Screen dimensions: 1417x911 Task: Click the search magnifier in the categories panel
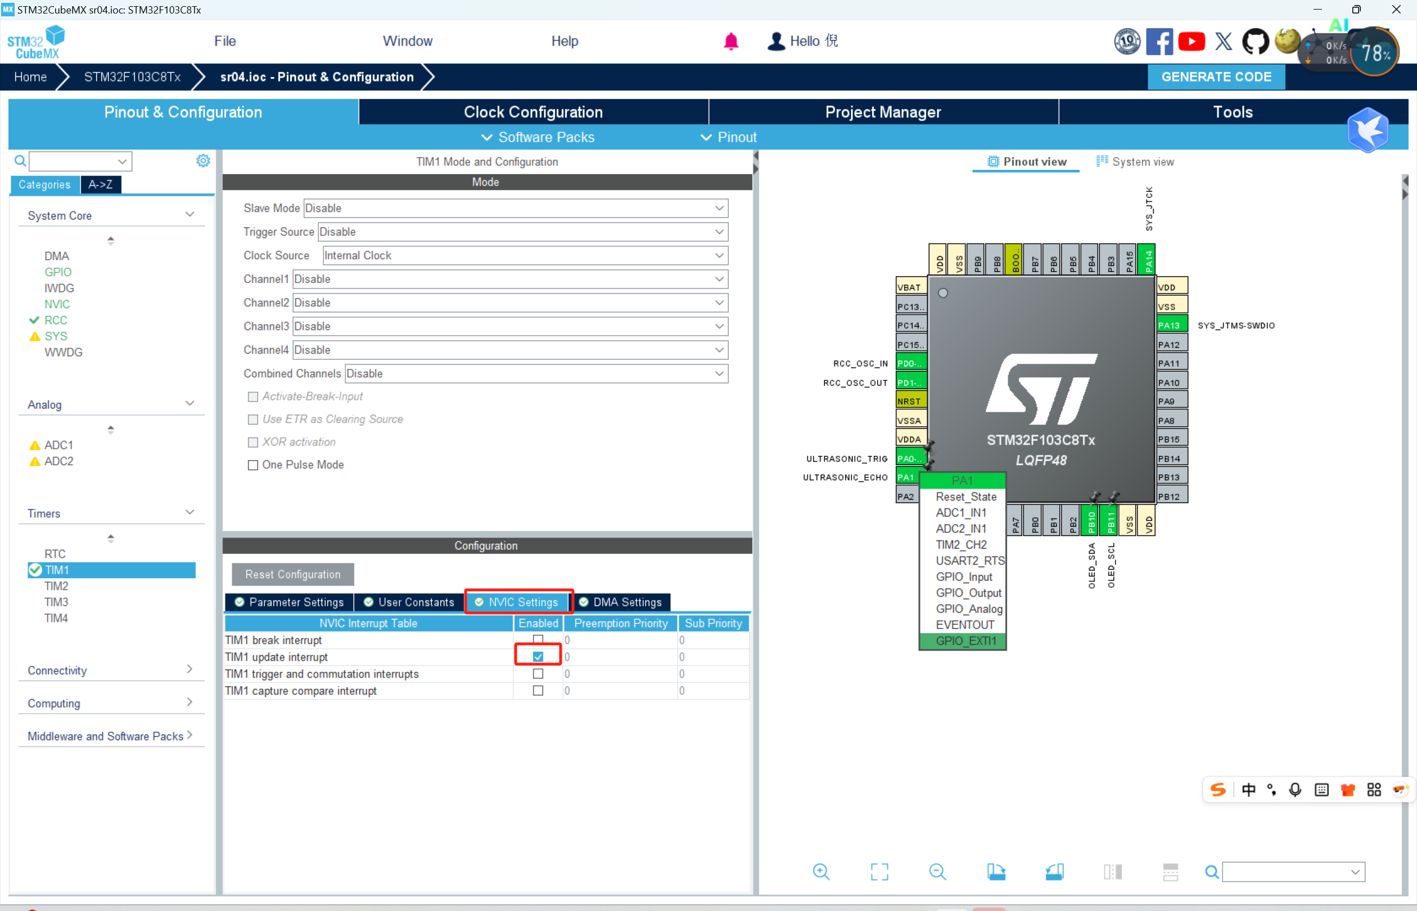20,161
